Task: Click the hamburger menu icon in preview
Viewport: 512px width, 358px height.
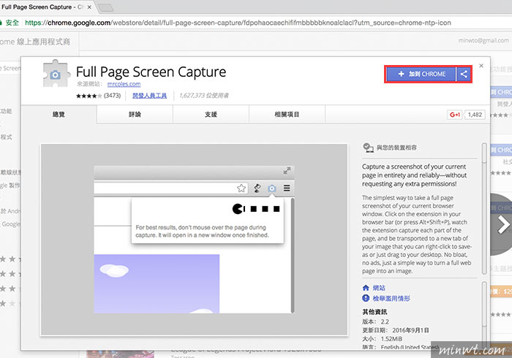Action: click(287, 188)
